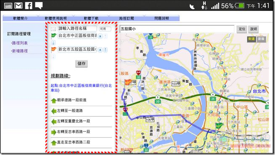The width and height of the screenshot is (275, 155).
Task: Select the step 朝承德路一段前進
Action: (x=71, y=100)
